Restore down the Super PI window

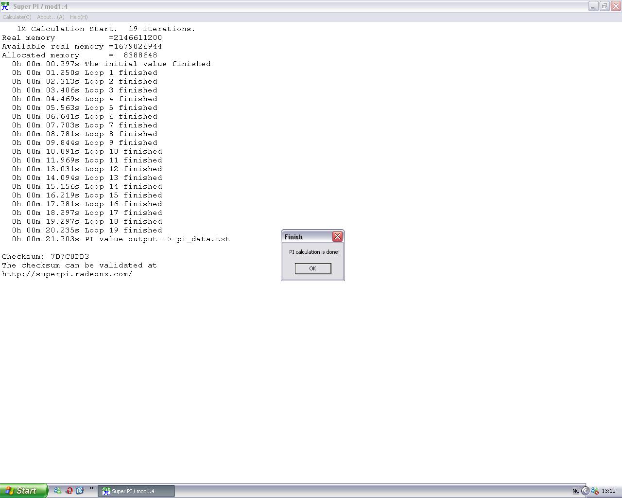(605, 6)
